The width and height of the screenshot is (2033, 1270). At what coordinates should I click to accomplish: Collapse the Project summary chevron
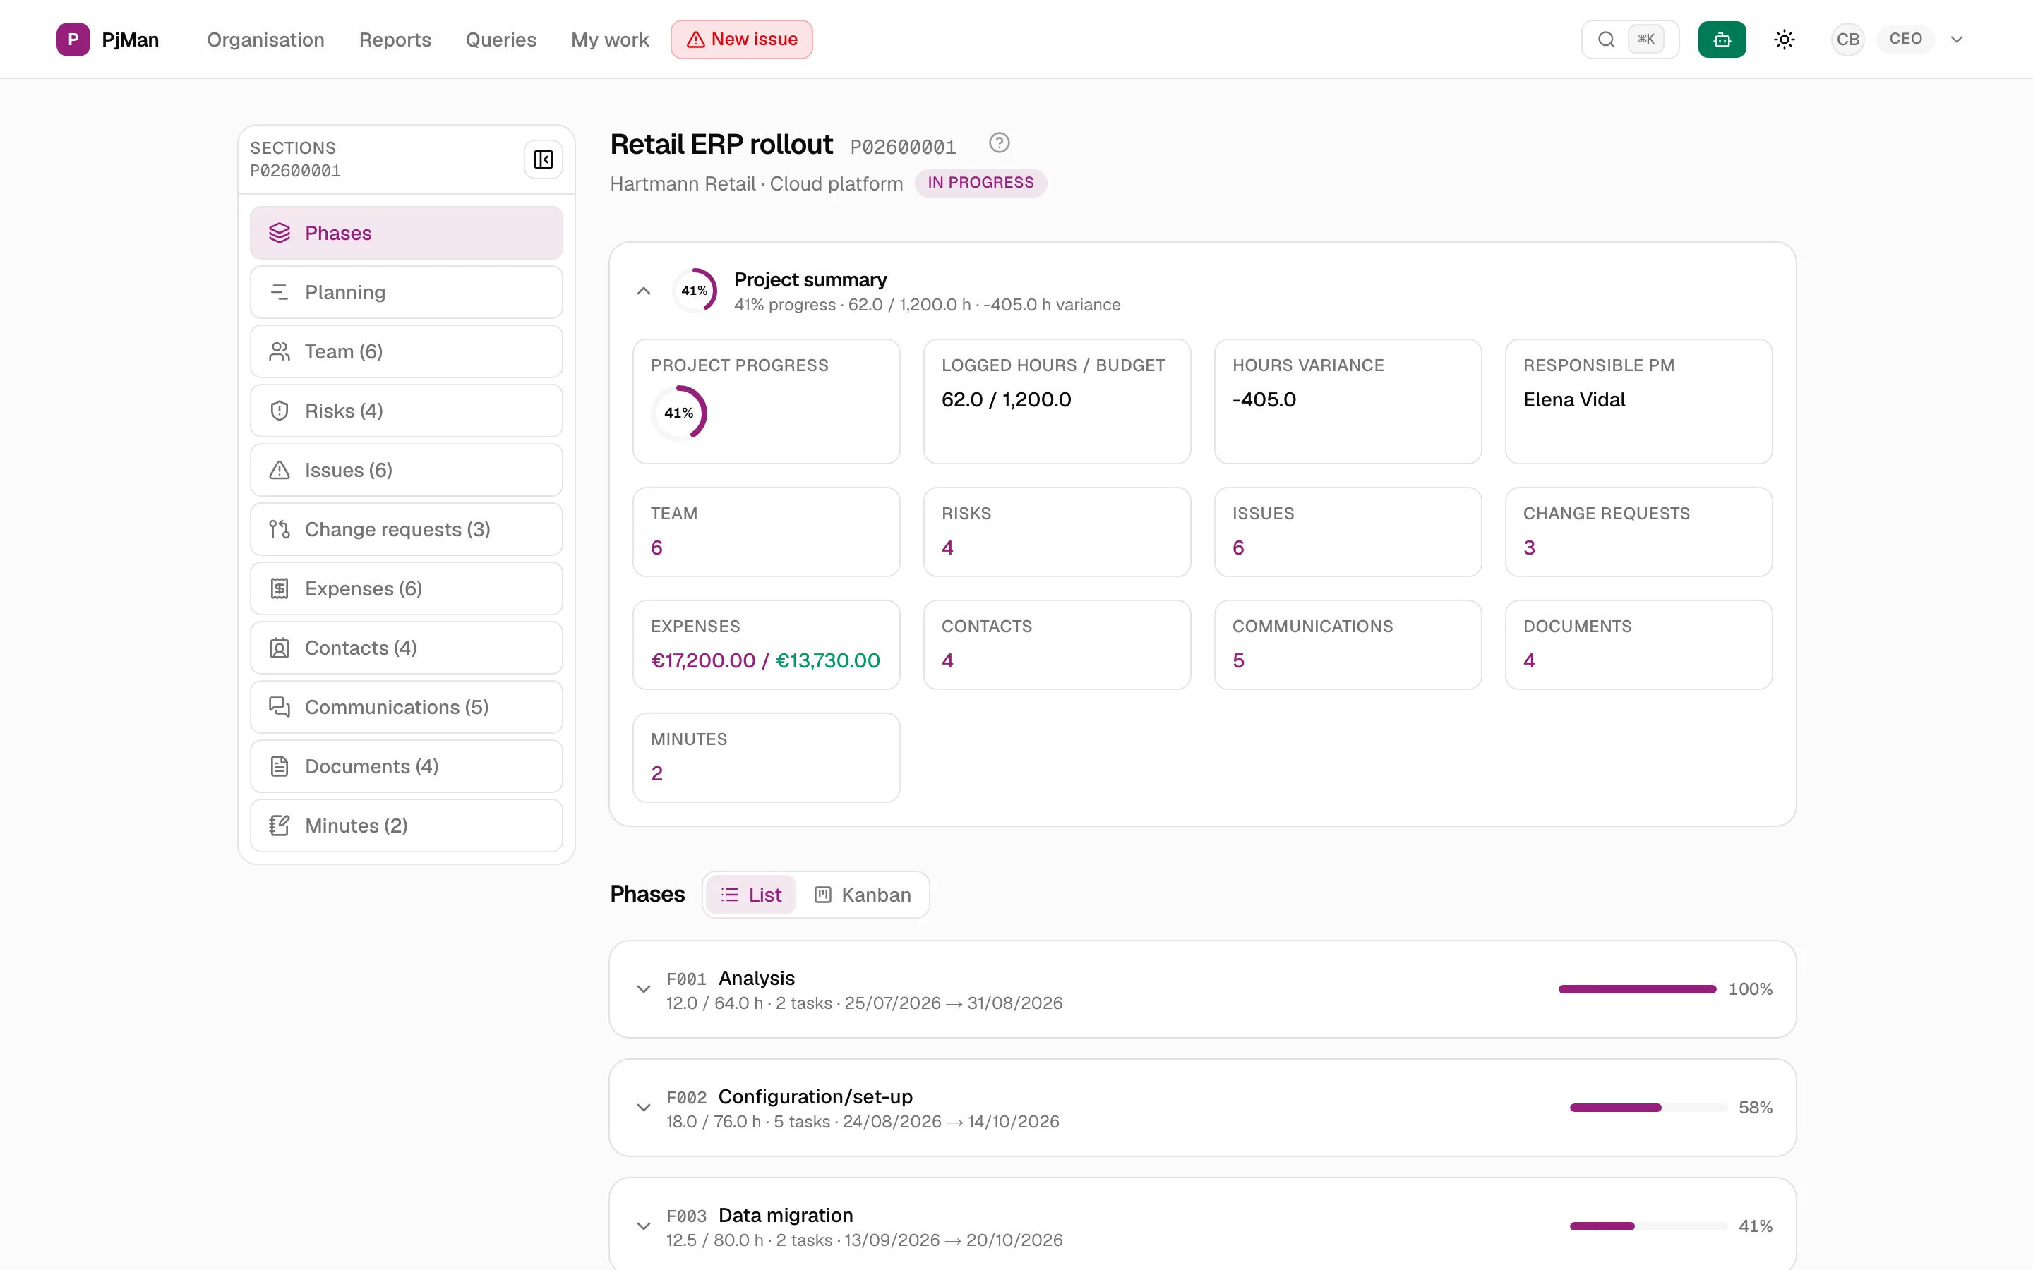pyautogui.click(x=644, y=291)
